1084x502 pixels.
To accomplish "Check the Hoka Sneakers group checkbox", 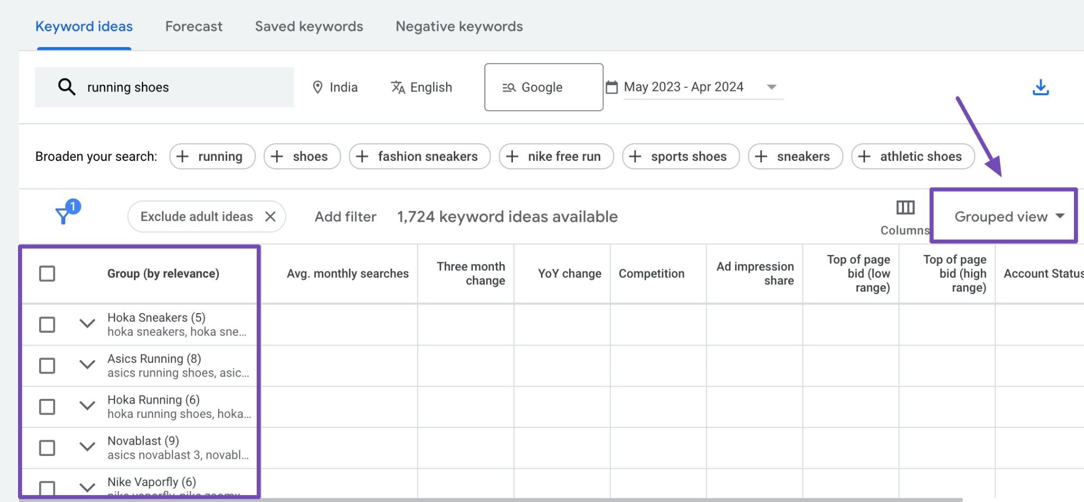I will click(x=47, y=324).
